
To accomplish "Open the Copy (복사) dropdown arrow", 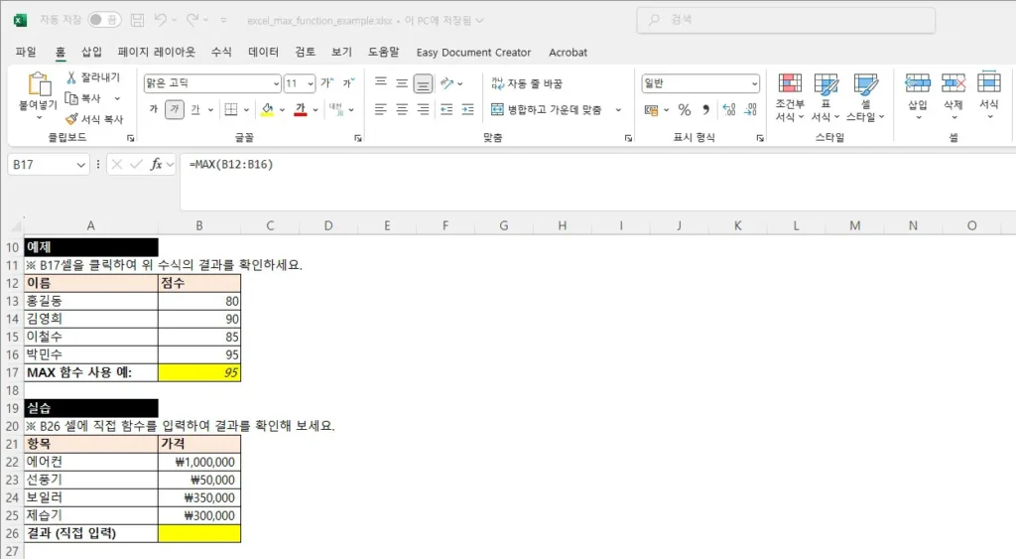I will (117, 98).
